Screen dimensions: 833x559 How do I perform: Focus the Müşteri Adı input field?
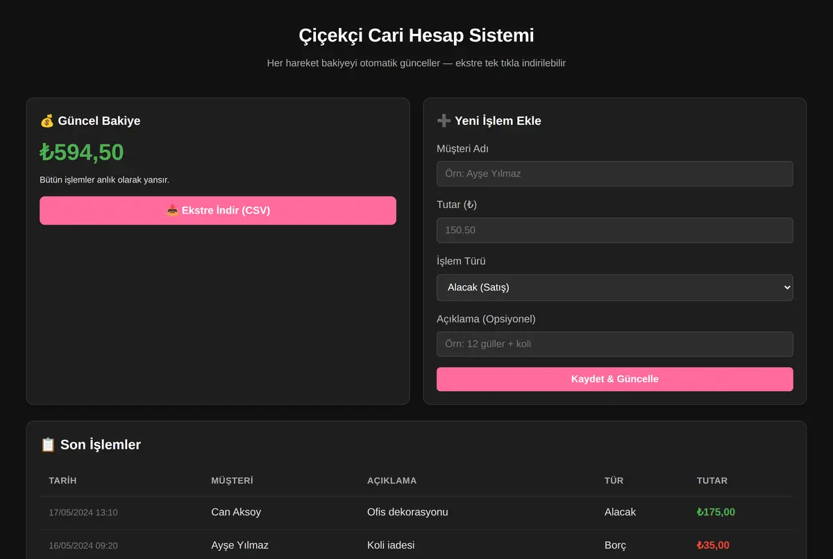tap(615, 173)
